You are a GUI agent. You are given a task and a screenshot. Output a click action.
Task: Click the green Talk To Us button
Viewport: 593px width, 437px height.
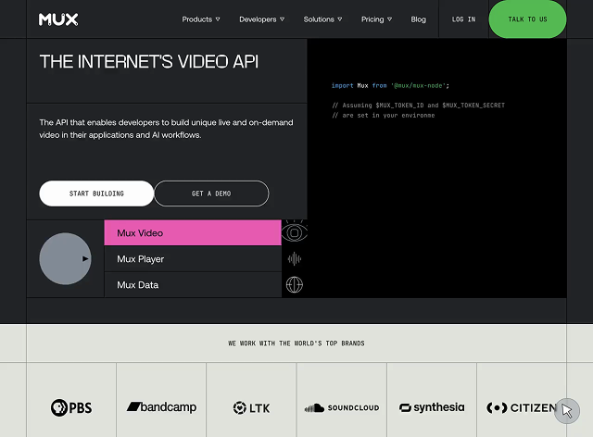coord(527,19)
